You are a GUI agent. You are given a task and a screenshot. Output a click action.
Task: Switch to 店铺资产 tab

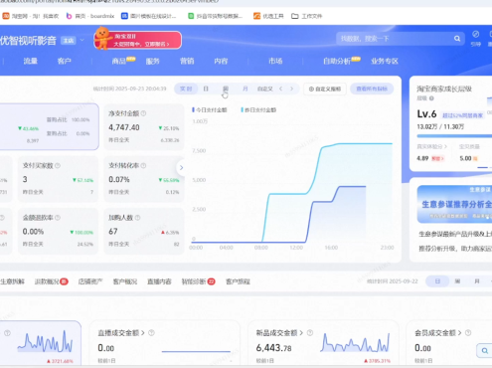(x=90, y=281)
